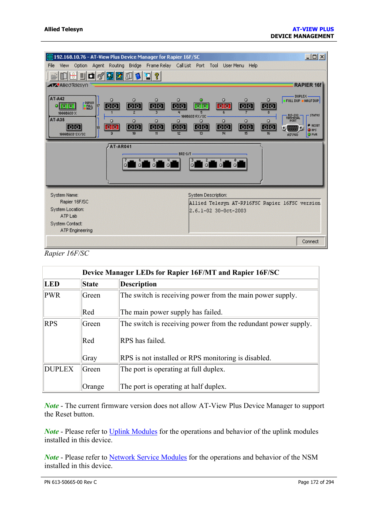Screen dimensions: 367x520
Task: Select red port 9 on the switch
Action: click(112, 127)
